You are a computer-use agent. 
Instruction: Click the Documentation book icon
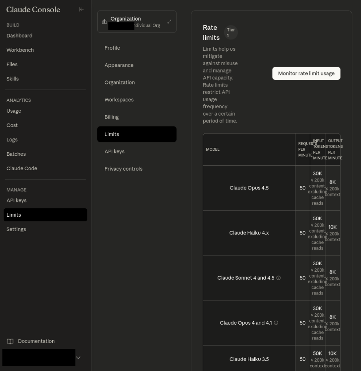[10, 341]
